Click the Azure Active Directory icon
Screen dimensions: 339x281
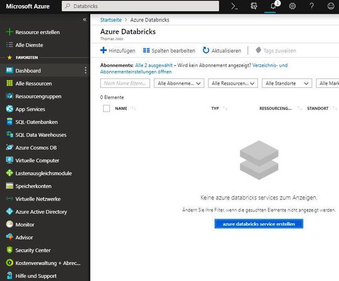click(x=9, y=211)
